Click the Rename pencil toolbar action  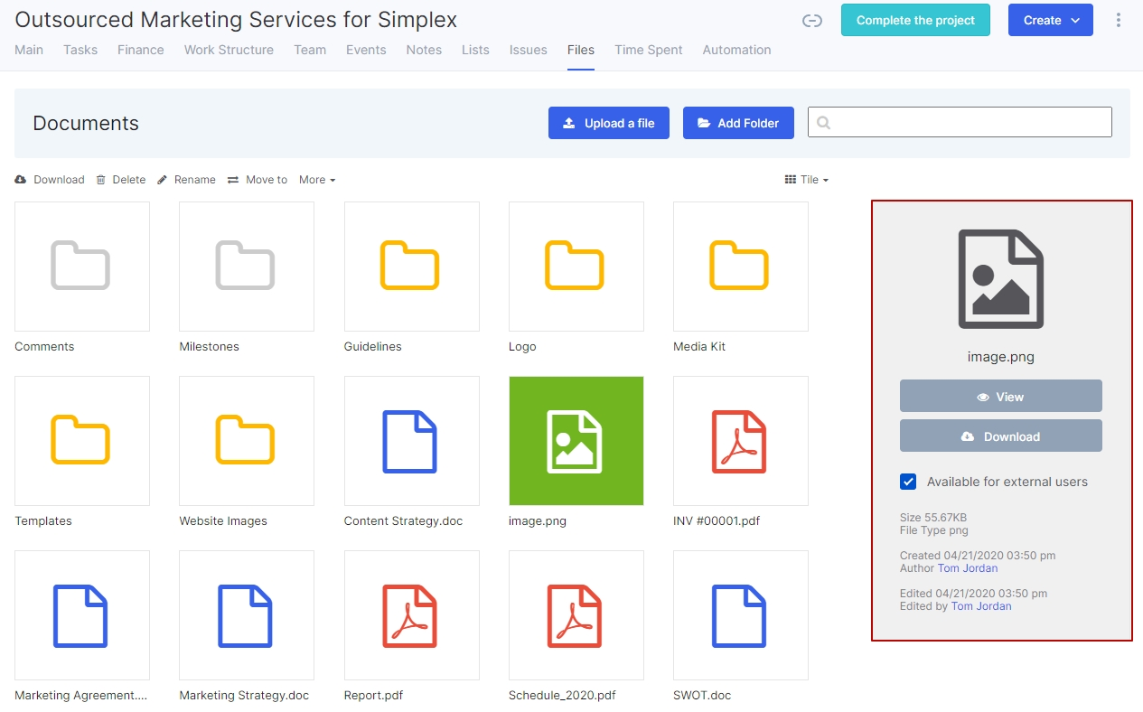coord(186,180)
